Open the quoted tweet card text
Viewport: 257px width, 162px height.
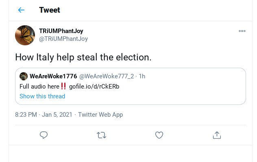coord(69,87)
